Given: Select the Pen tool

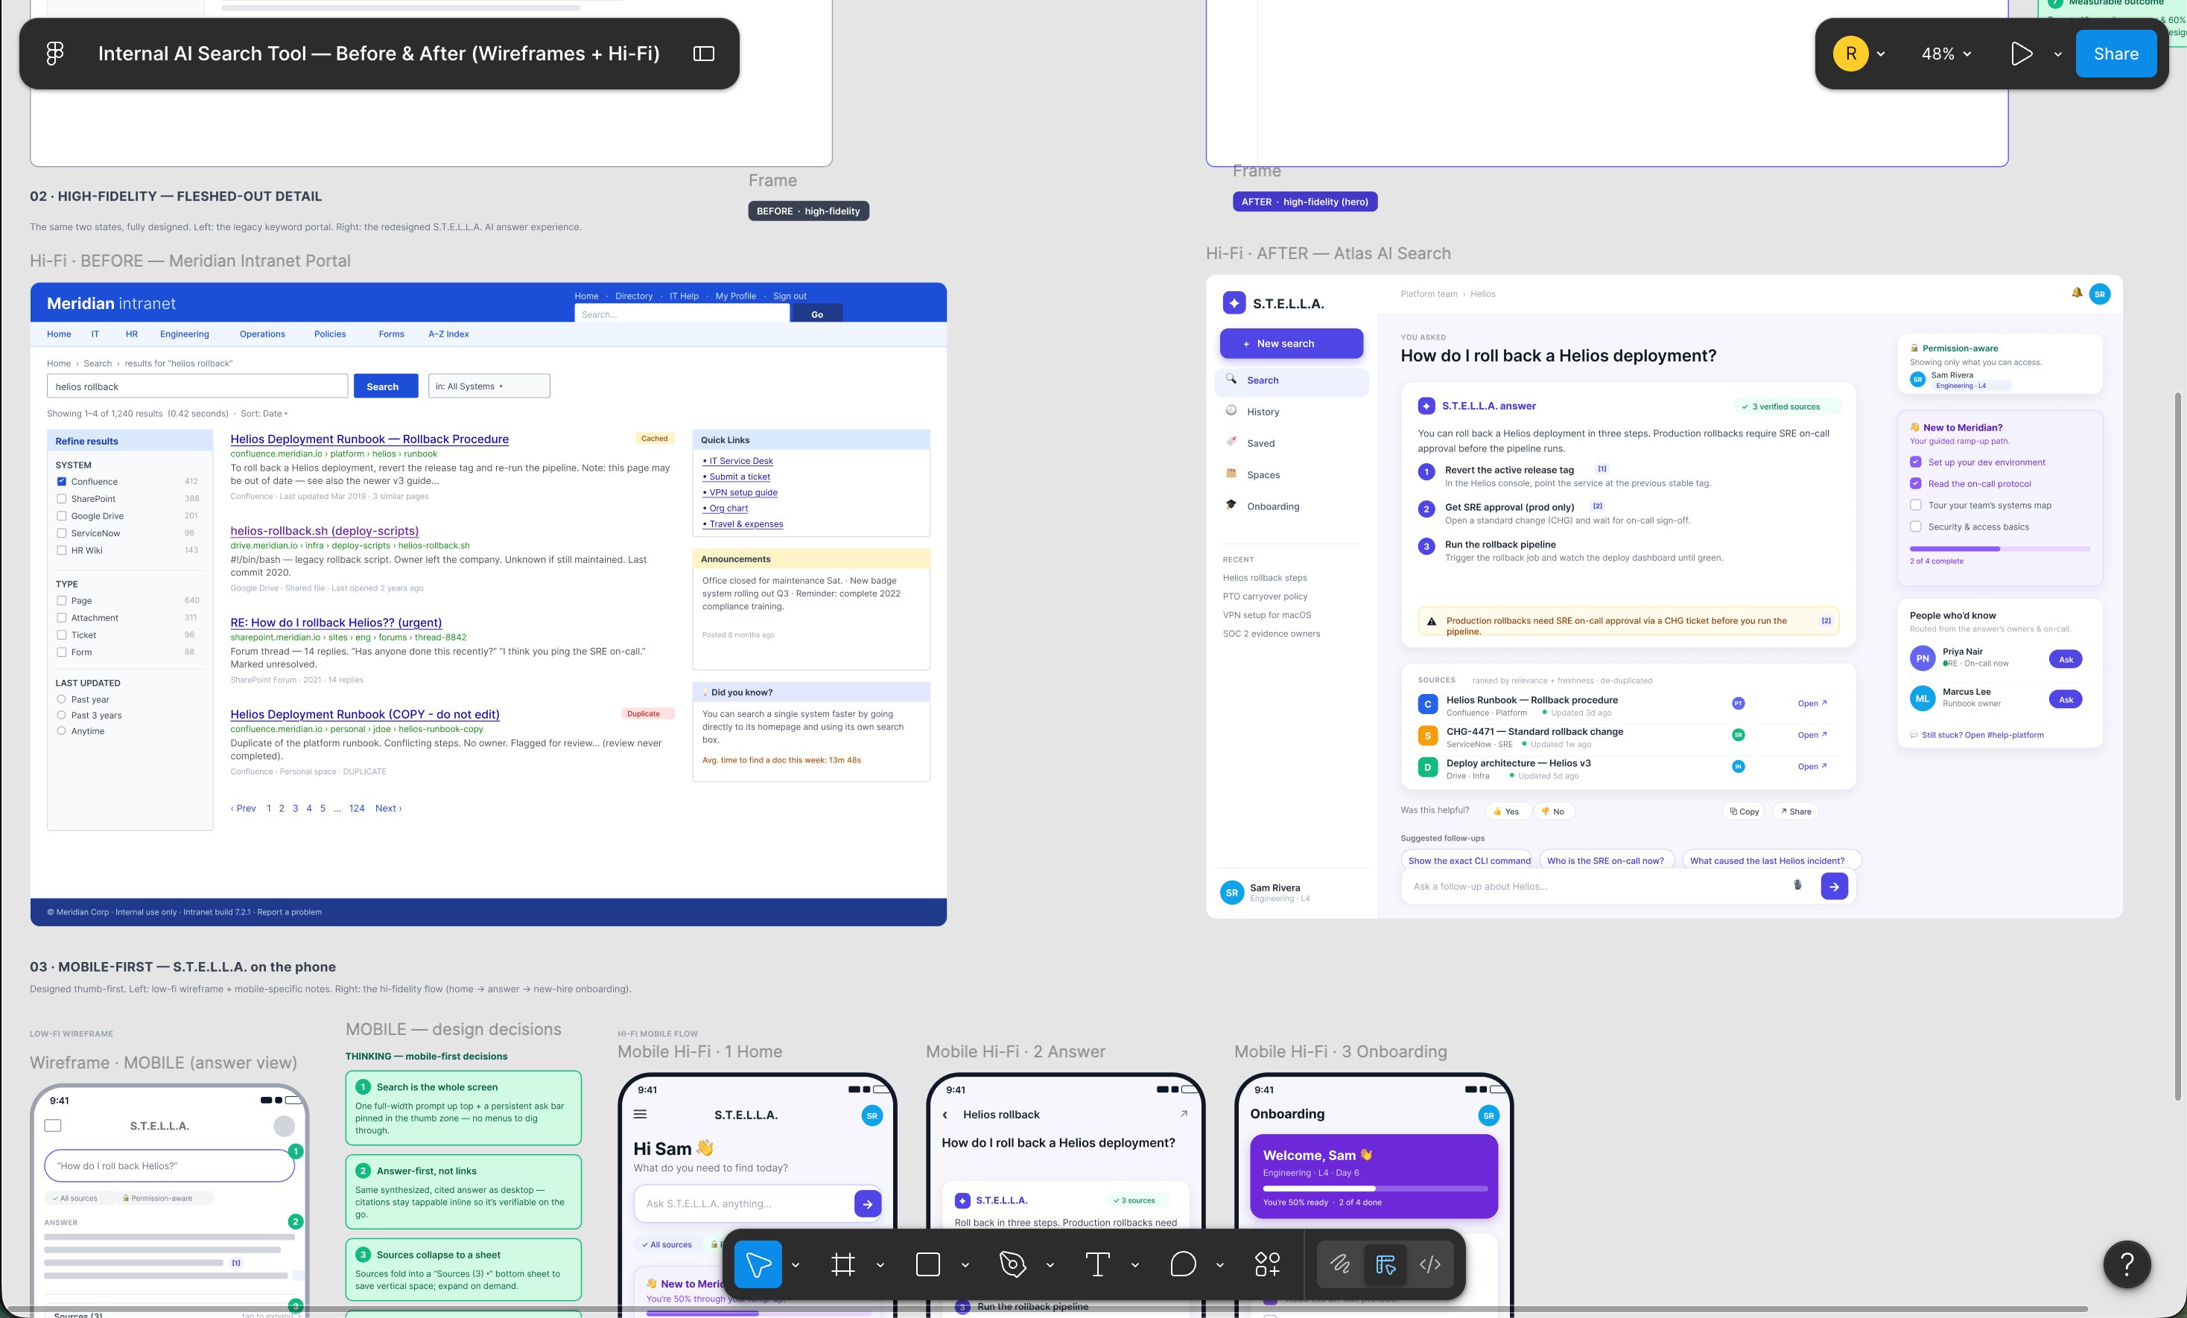Looking at the screenshot, I should [x=1012, y=1264].
